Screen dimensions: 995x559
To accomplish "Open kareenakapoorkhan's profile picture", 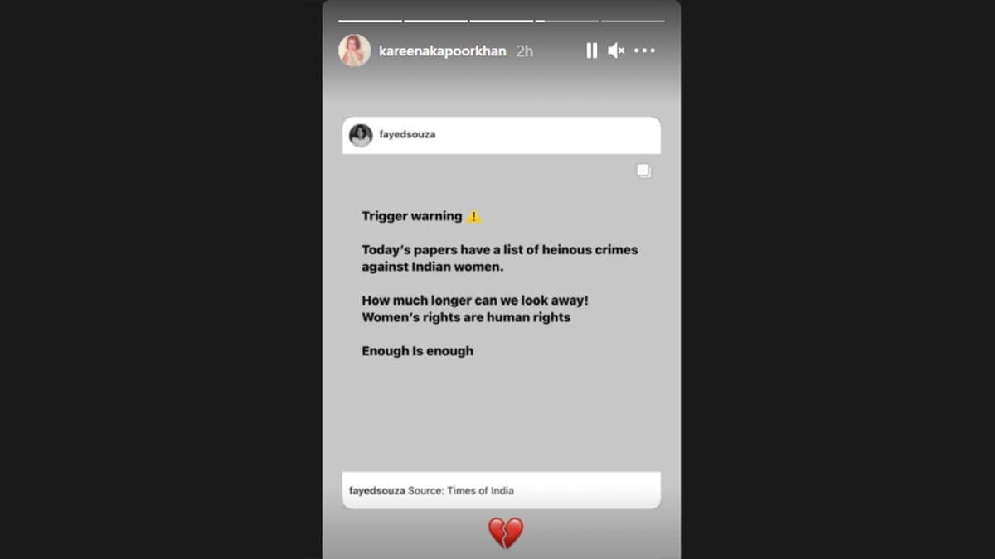I will tap(354, 51).
